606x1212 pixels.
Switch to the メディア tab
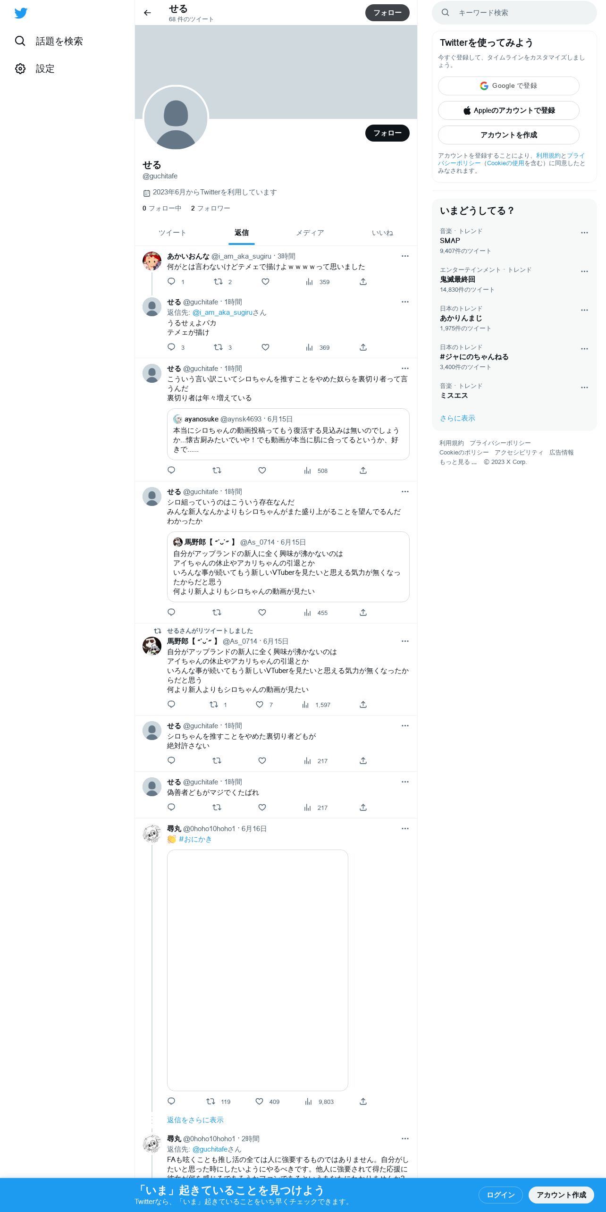pos(310,233)
